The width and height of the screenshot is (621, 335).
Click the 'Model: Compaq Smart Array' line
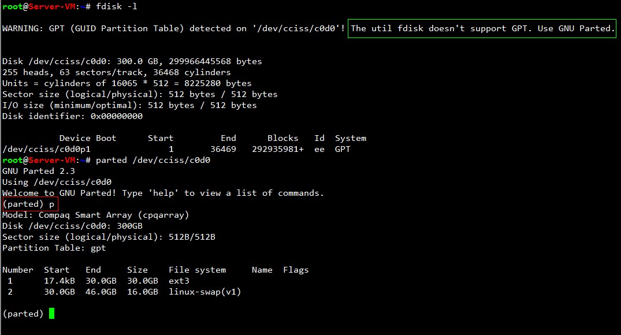(96, 215)
